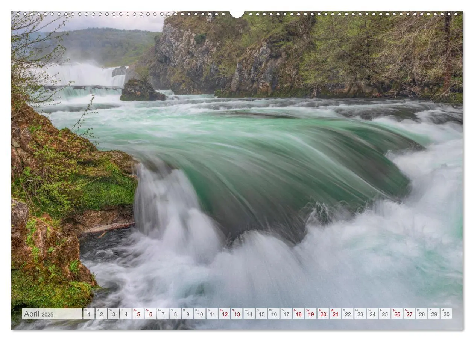
Task: Select day 16 in the calendar strip
Action: pos(274,314)
